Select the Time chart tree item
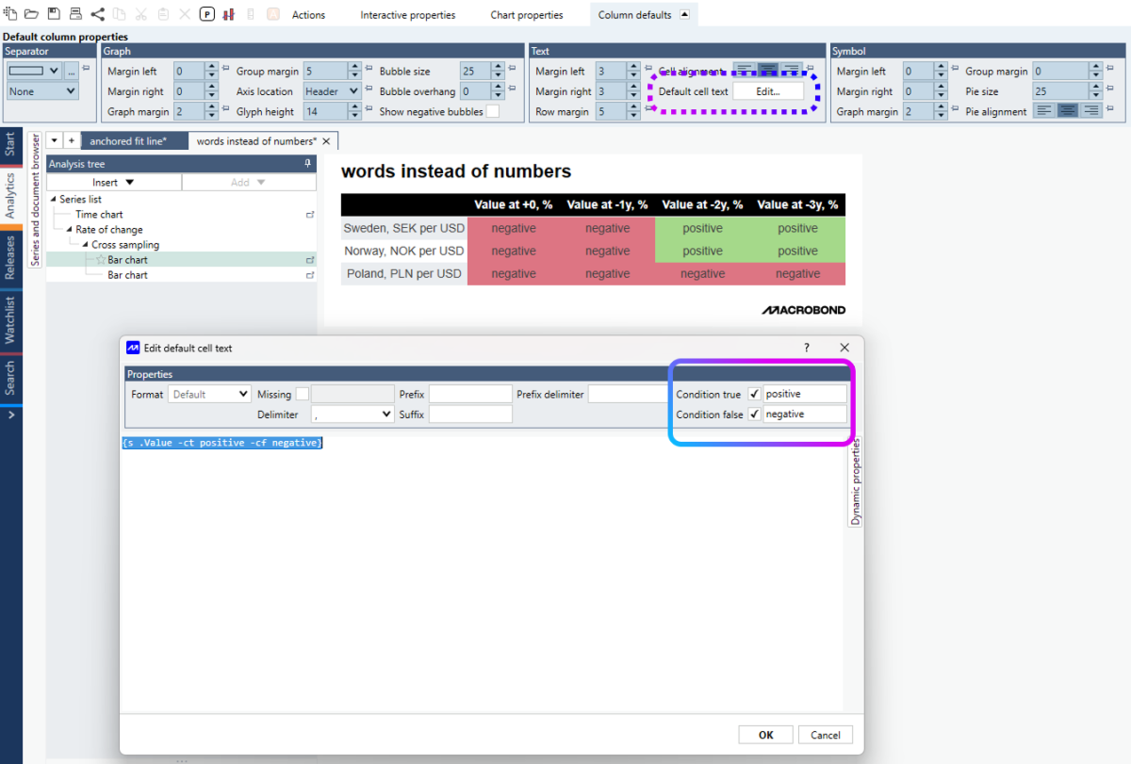The width and height of the screenshot is (1131, 764). coord(99,215)
